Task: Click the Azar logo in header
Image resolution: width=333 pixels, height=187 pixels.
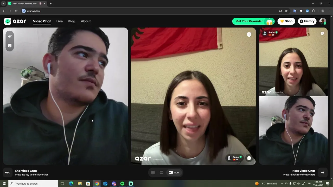Action: tap(15, 21)
